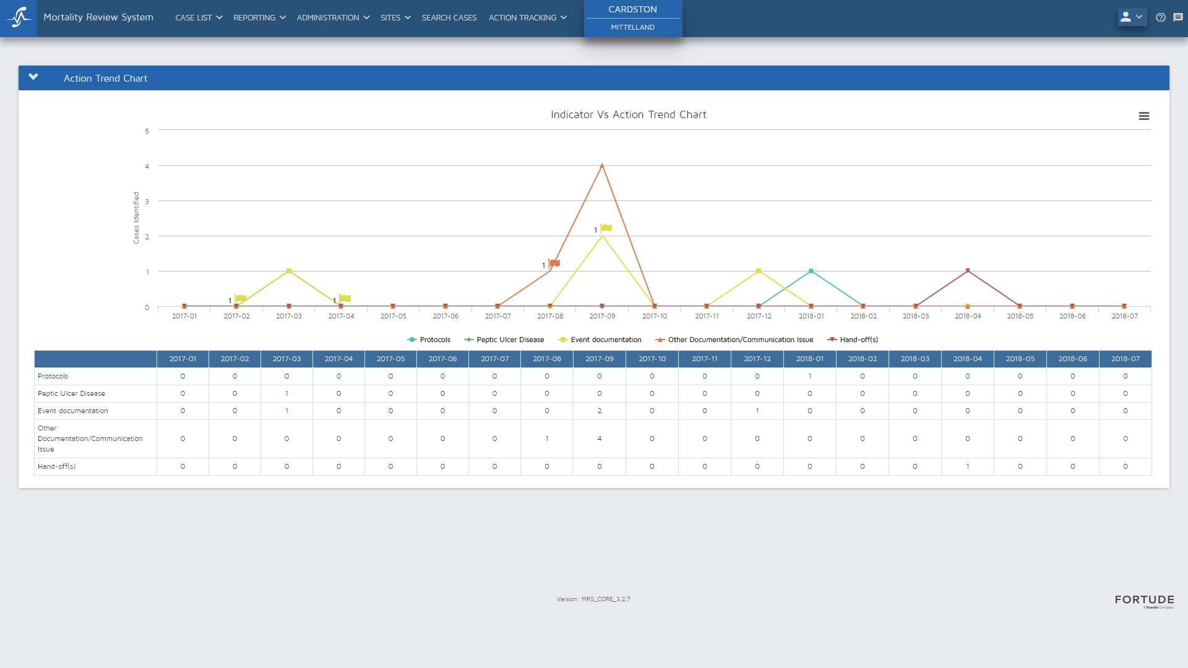Open the chat messages icon
Viewport: 1188px width, 668px height.
click(x=1178, y=17)
